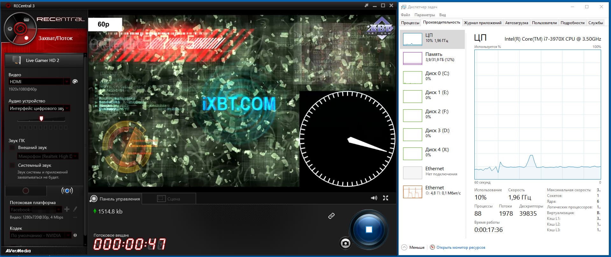
Task: Open the folder icon in RECentral dial
Action: [x=26, y=19]
